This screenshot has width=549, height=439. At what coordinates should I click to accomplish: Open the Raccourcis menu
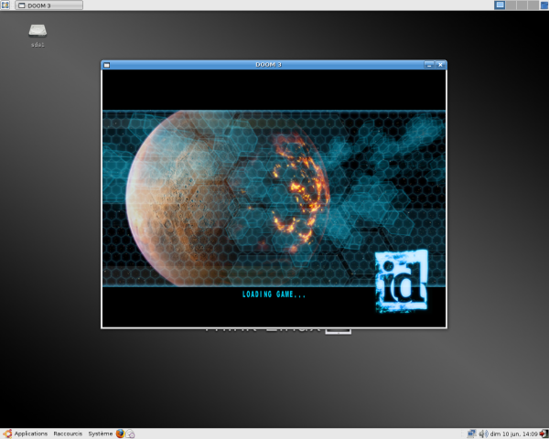[68, 434]
